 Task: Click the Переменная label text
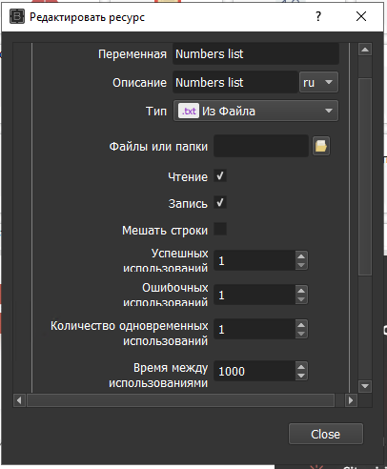click(132, 54)
